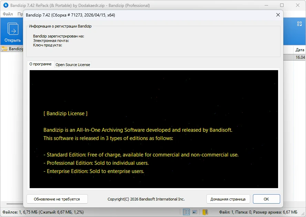The height and width of the screenshot is (217, 306).
Task: Select the Bandizip folder tree item
Action: pos(12,49)
